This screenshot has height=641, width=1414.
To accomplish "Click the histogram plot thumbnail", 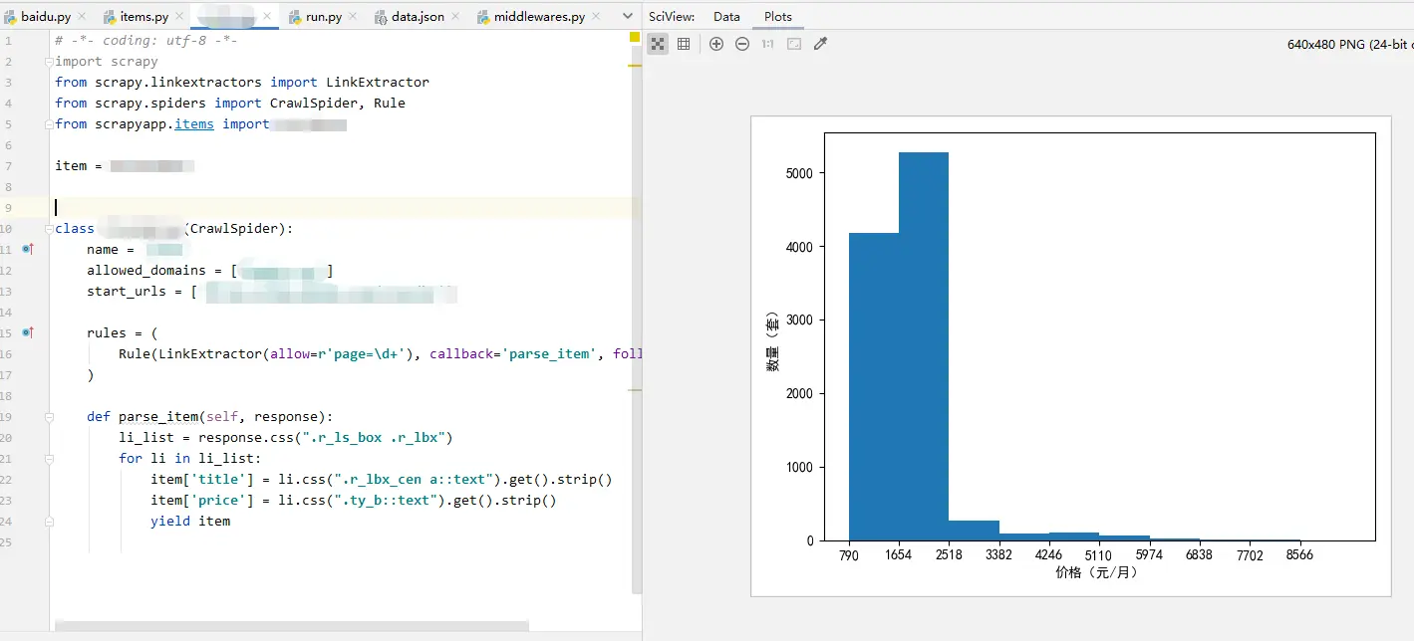I will click(x=1070, y=355).
